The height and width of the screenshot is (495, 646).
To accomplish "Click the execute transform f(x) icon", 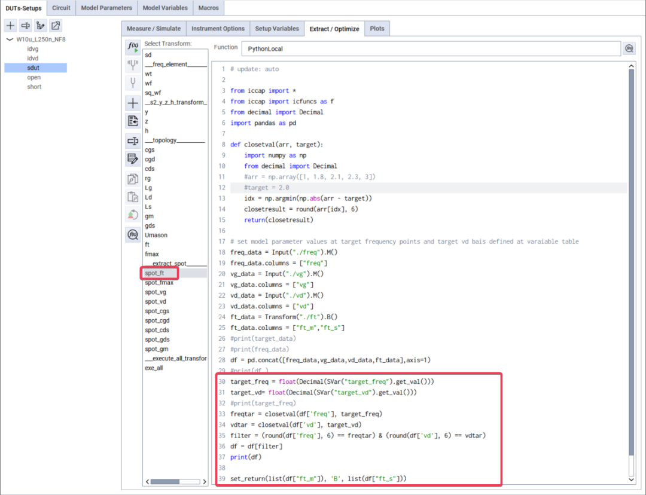I will click(x=133, y=47).
